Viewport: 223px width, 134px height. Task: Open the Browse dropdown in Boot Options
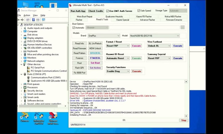click(x=97, y=27)
